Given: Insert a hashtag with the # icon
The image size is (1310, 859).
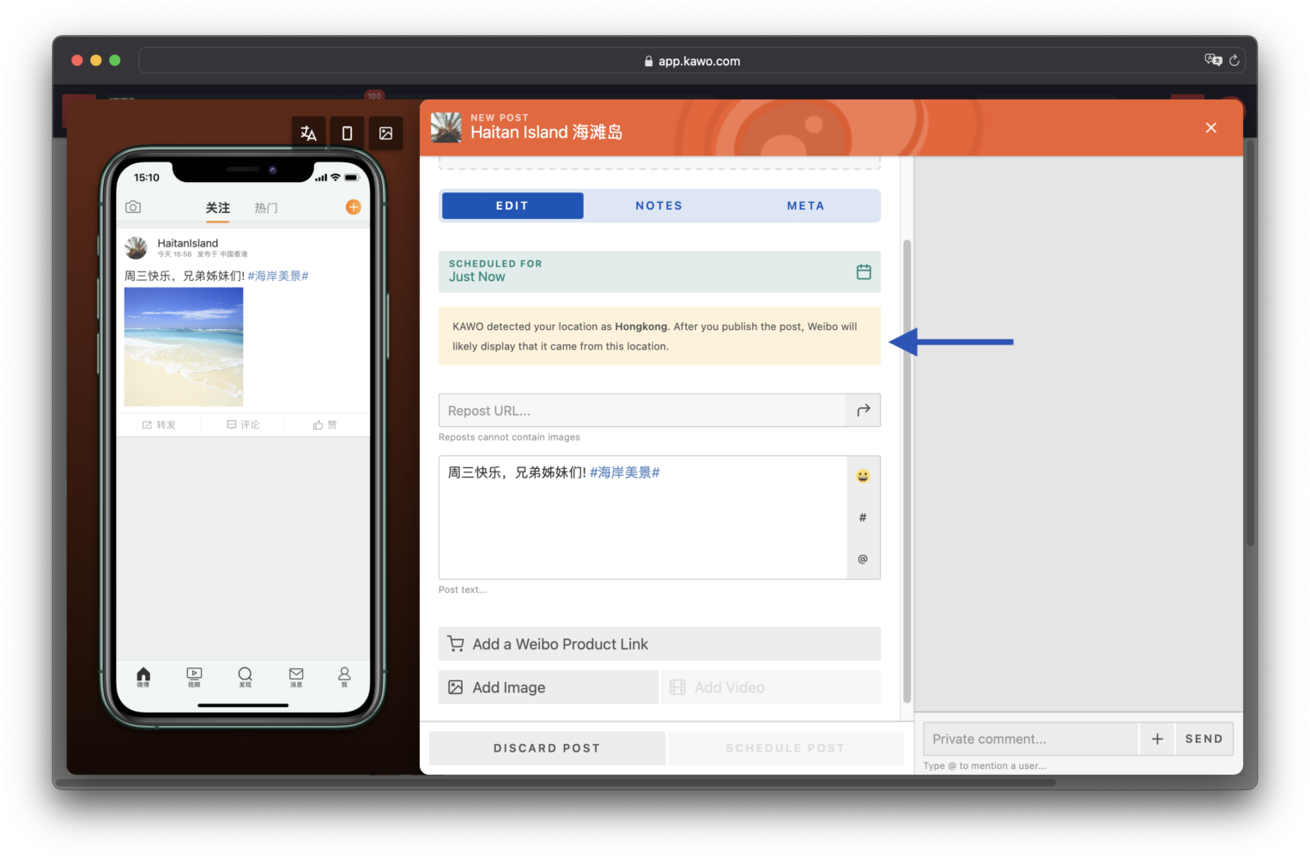Looking at the screenshot, I should coord(863,517).
